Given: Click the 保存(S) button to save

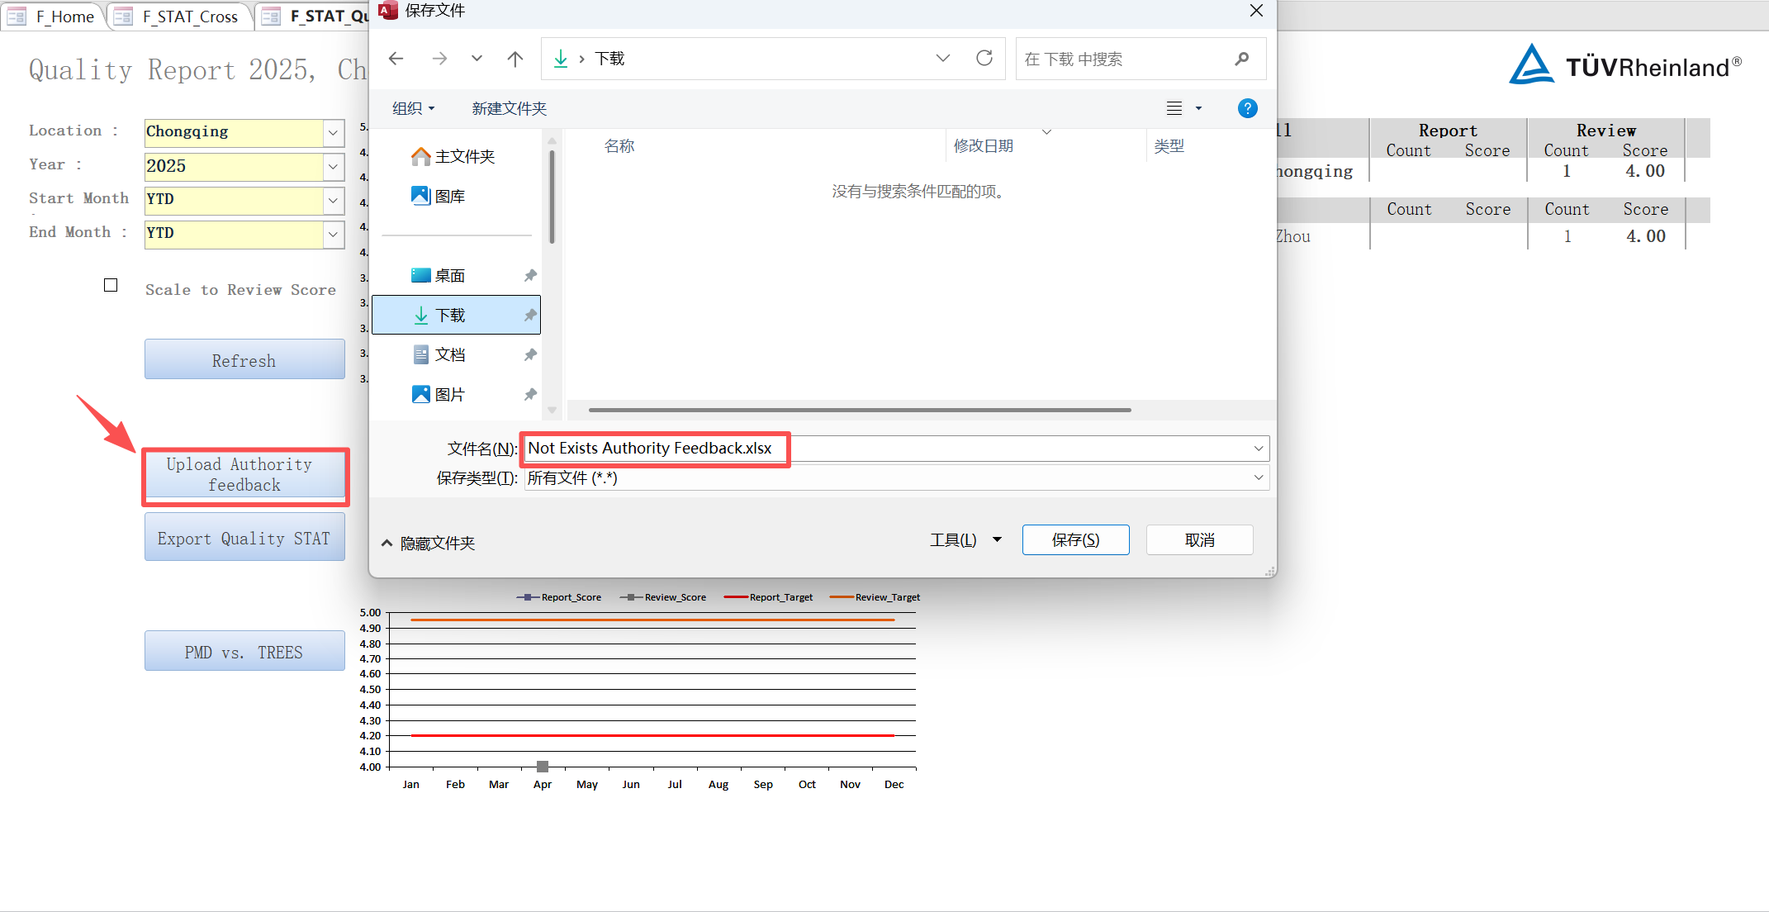Looking at the screenshot, I should (x=1075, y=539).
